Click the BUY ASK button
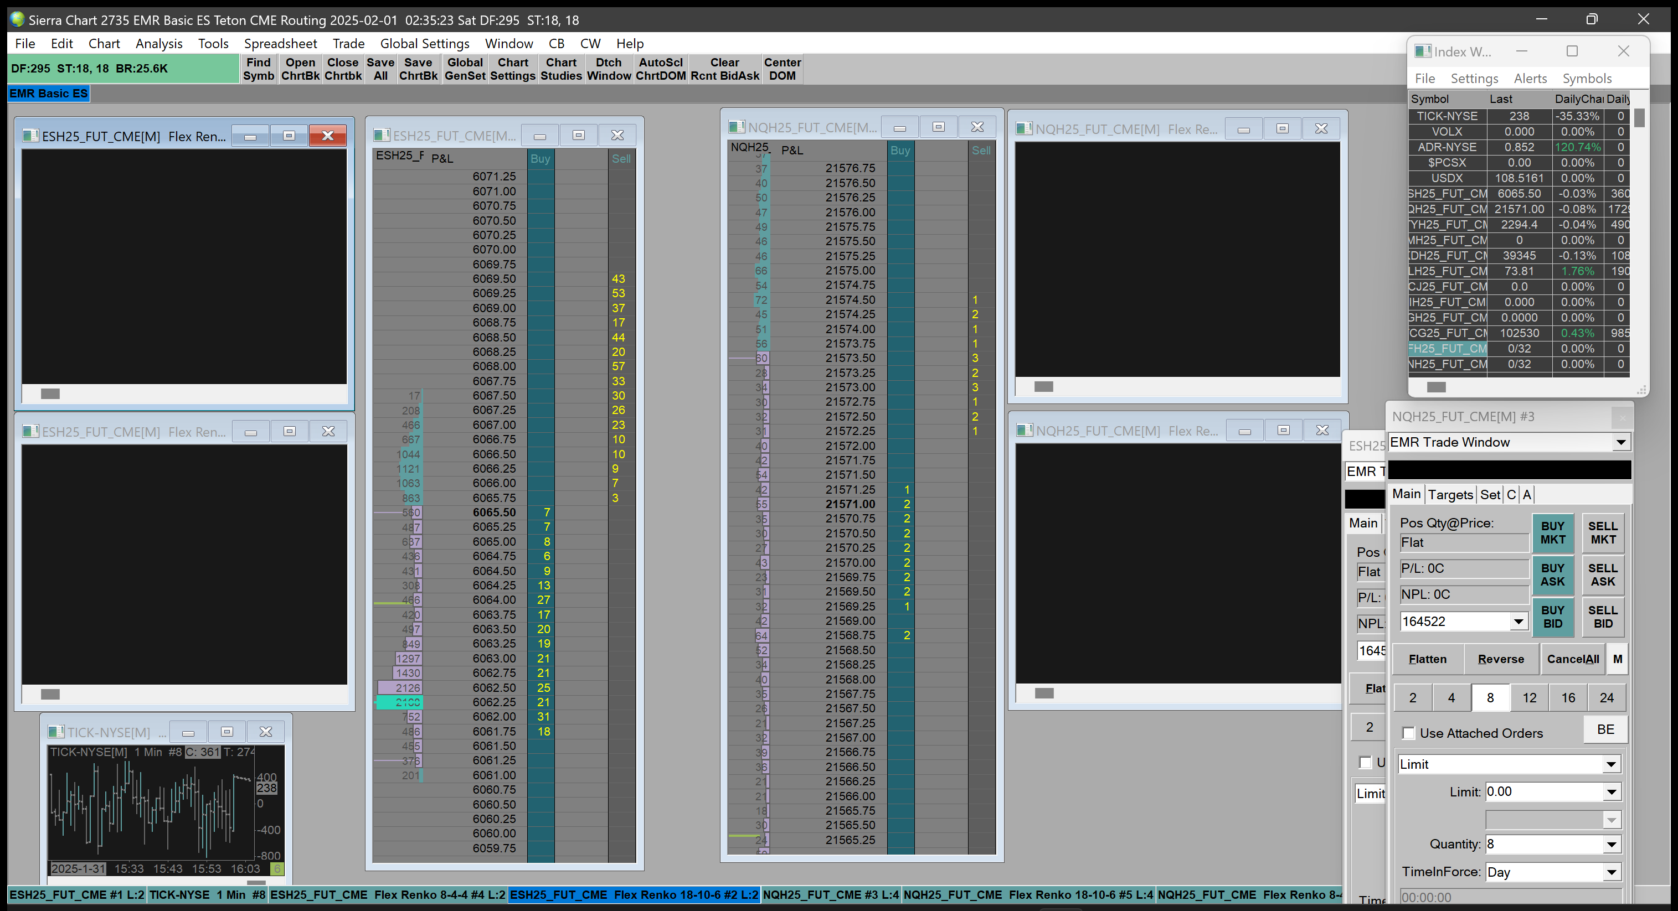The width and height of the screenshot is (1678, 911). [1552, 575]
